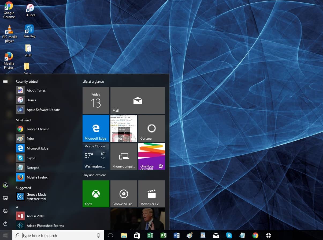Launch Word from the taskbar
Image resolution: width=323 pixels, height=240 pixels.
click(x=176, y=235)
